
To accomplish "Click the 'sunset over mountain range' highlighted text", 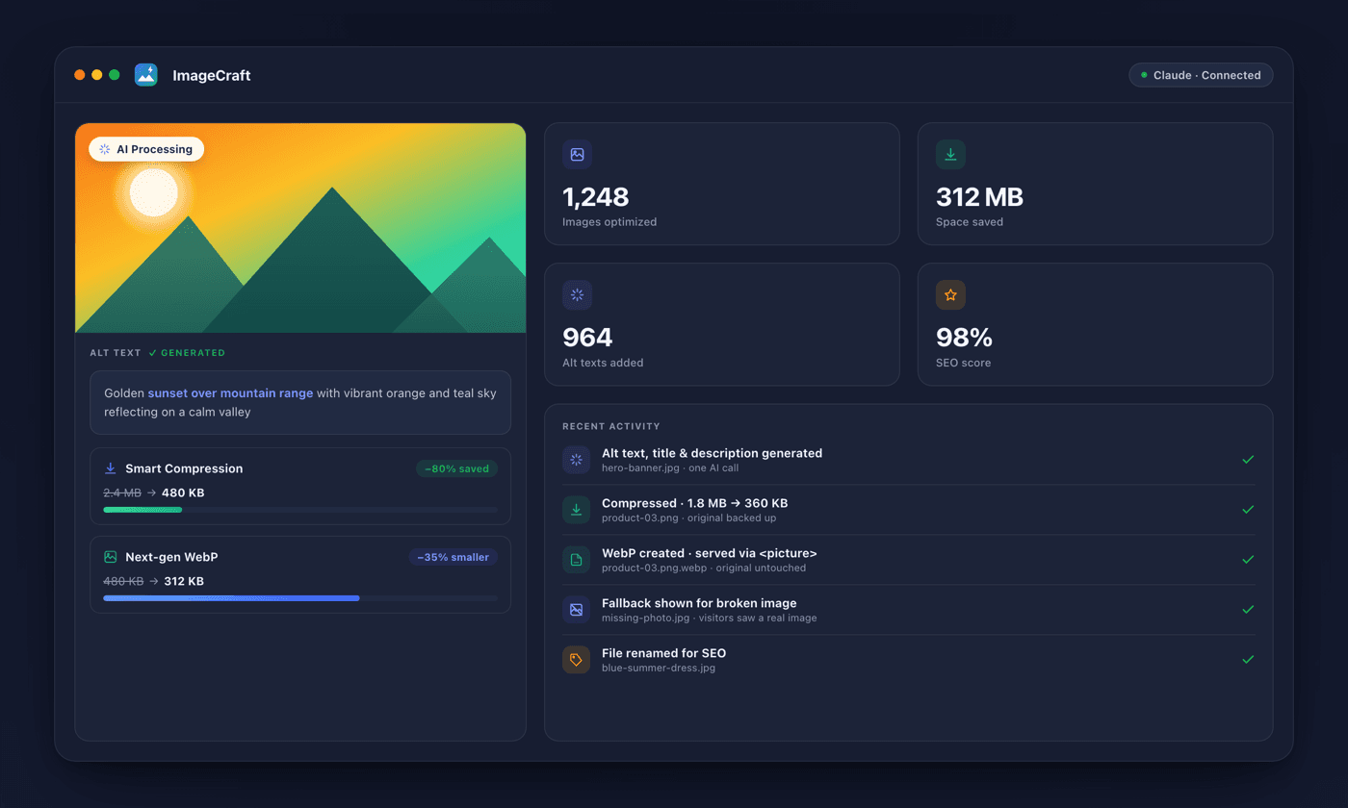I will [x=230, y=393].
